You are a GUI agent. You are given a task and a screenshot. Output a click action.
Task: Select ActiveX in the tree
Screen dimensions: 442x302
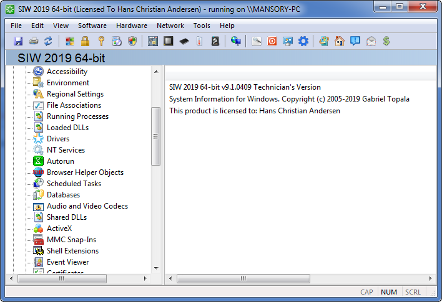59,229
